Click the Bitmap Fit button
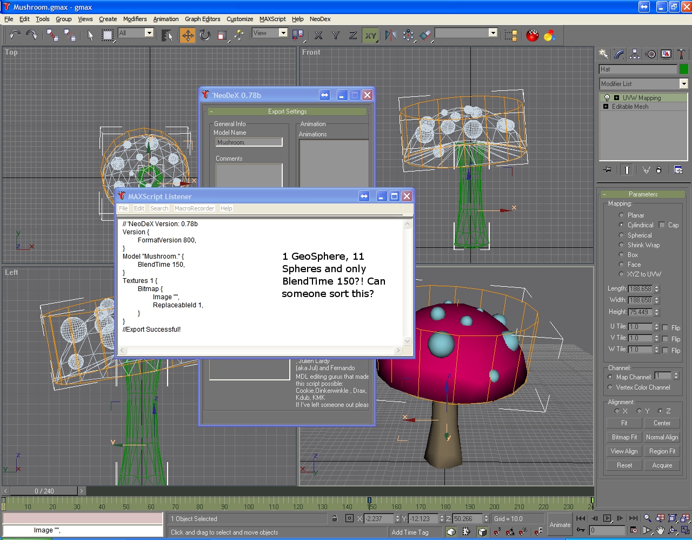The image size is (692, 540). (x=624, y=437)
